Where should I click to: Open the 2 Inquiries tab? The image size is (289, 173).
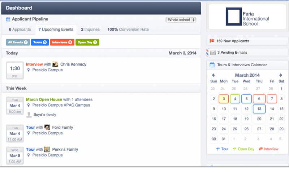click(x=90, y=30)
